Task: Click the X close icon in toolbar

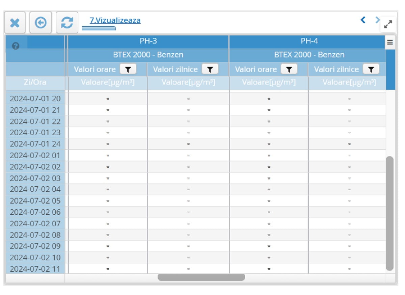Action: (15, 23)
